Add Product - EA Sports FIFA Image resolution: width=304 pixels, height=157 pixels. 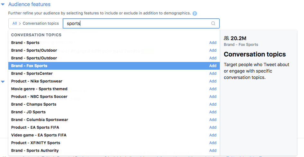(x=213, y=127)
